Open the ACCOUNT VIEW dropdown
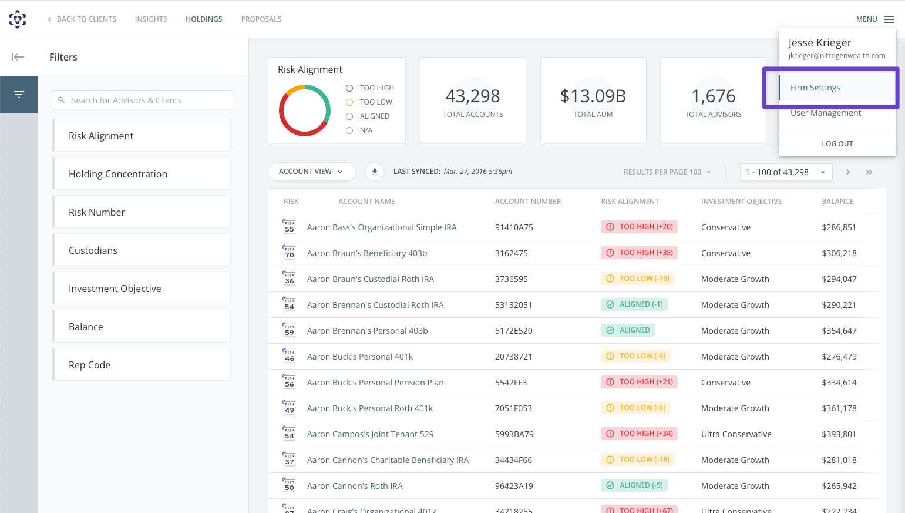 point(311,171)
